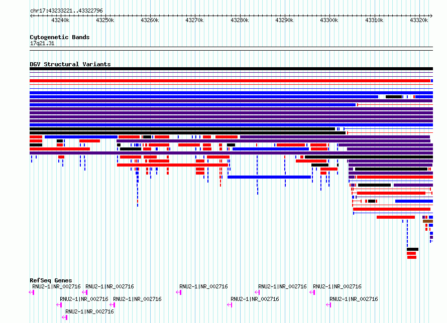Click the 43290k ruler tick label

pos(284,20)
